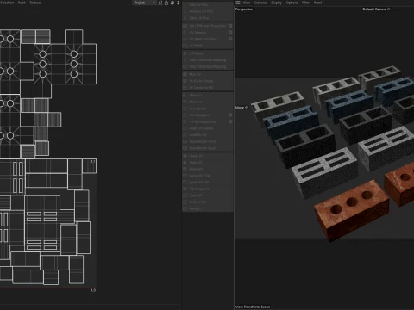Open the viewport Filter menu
This screenshot has height=310, width=414.
pyautogui.click(x=305, y=3)
